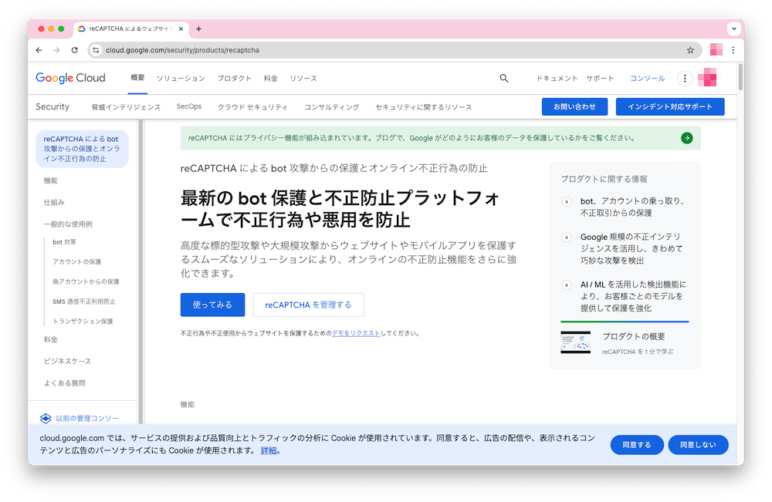
Task: Click the profile avatar icon
Action: pos(707,78)
